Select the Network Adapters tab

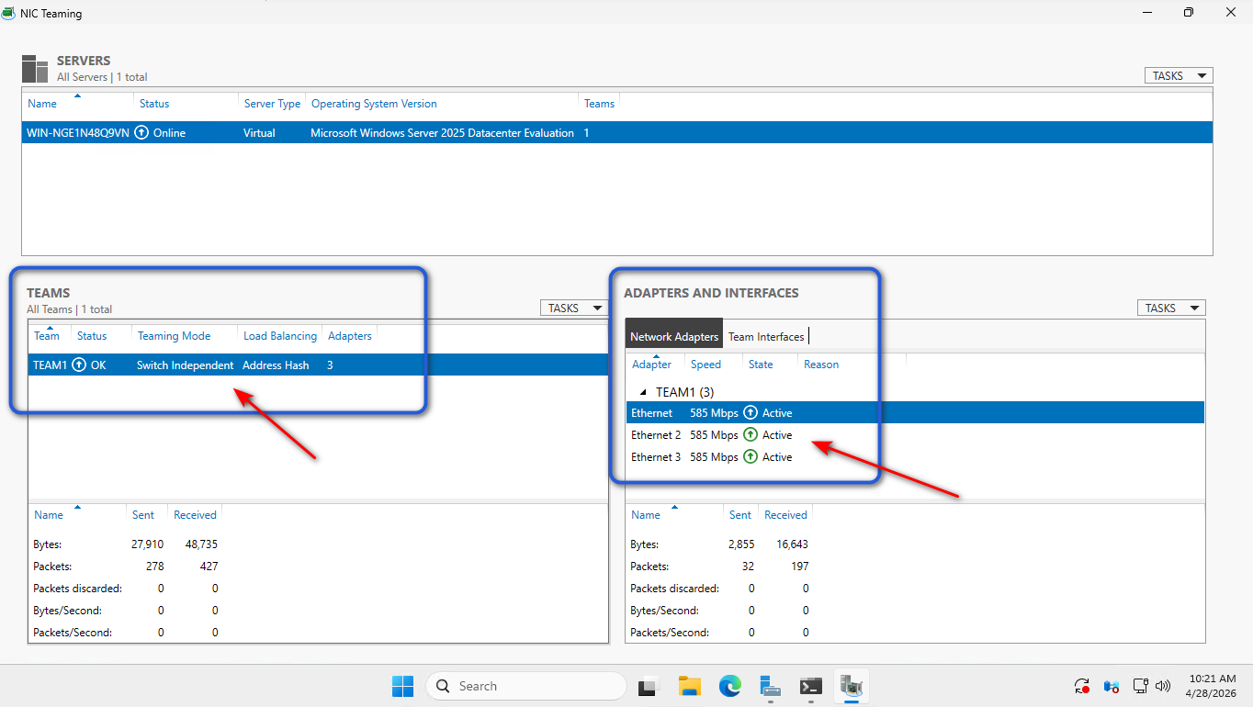pos(674,337)
